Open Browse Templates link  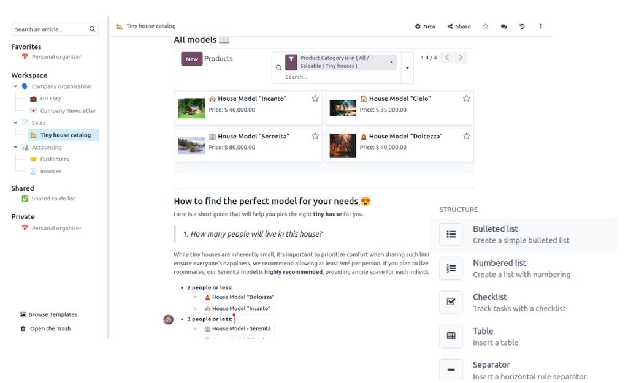tap(48, 314)
